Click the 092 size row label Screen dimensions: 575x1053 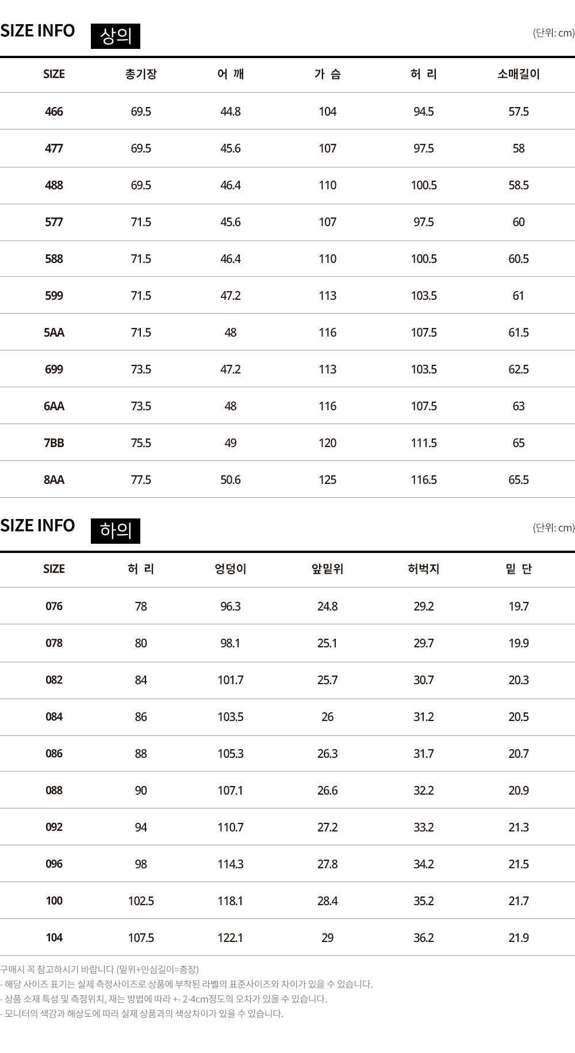click(x=54, y=827)
